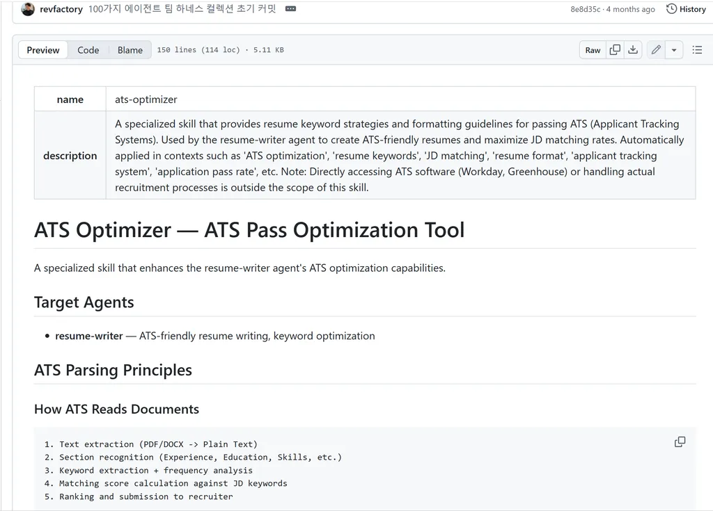Click the History clock icon
Screen dimensions: 713x511
click(x=671, y=9)
